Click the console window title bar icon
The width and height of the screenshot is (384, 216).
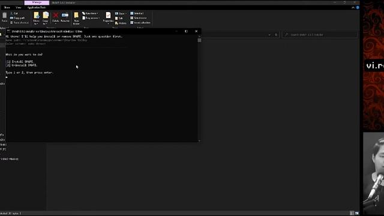click(8, 31)
